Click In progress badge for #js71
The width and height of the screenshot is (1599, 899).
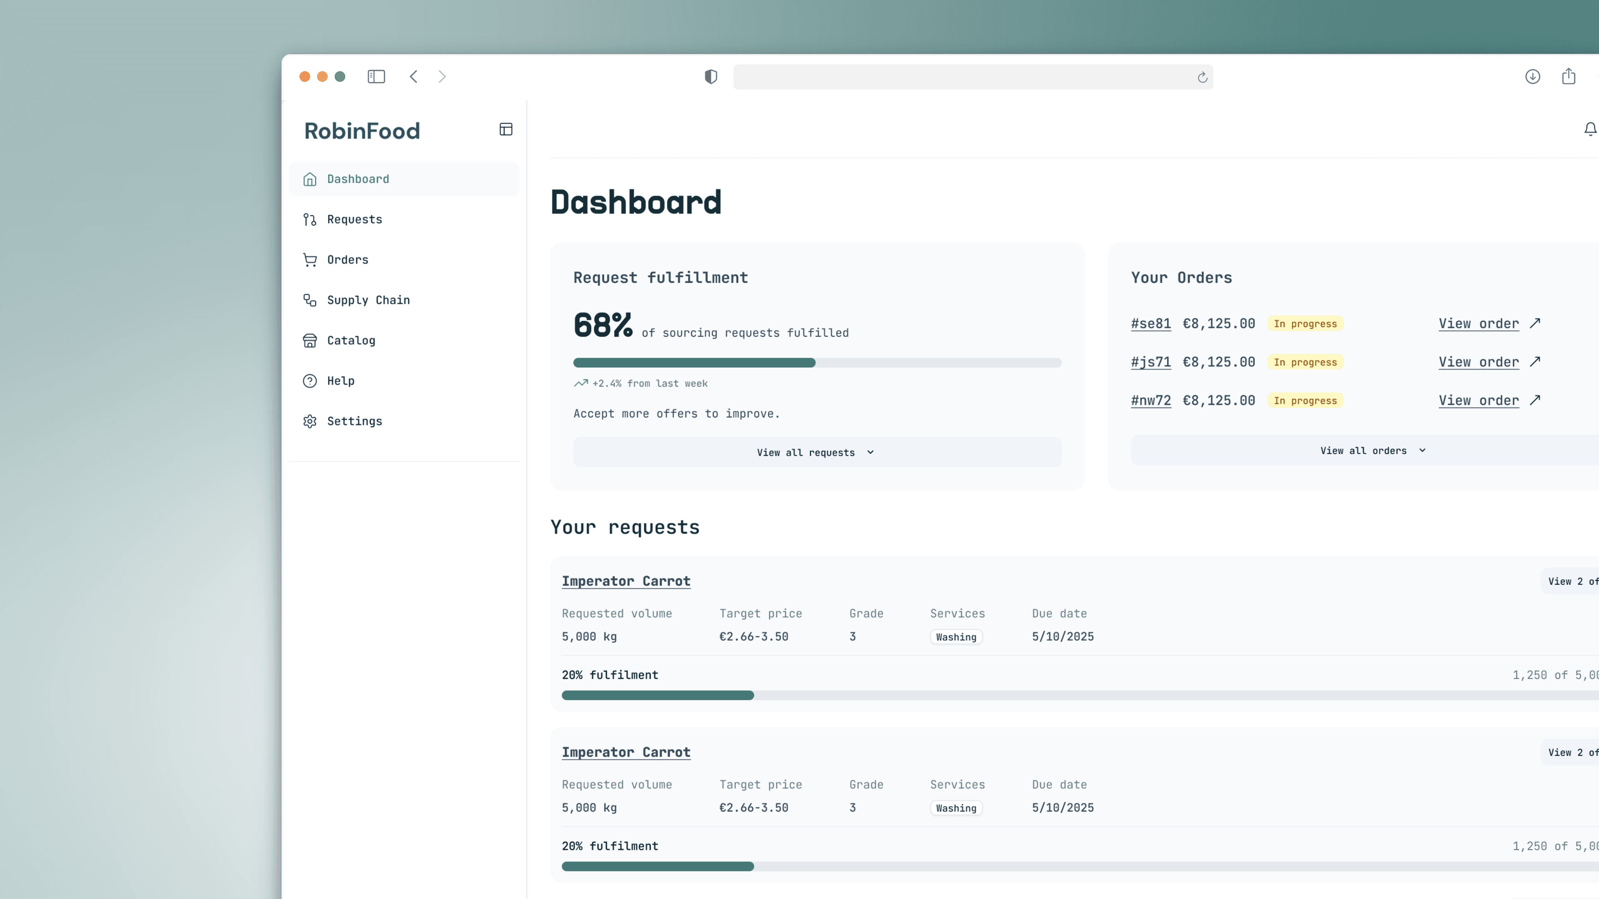point(1305,363)
